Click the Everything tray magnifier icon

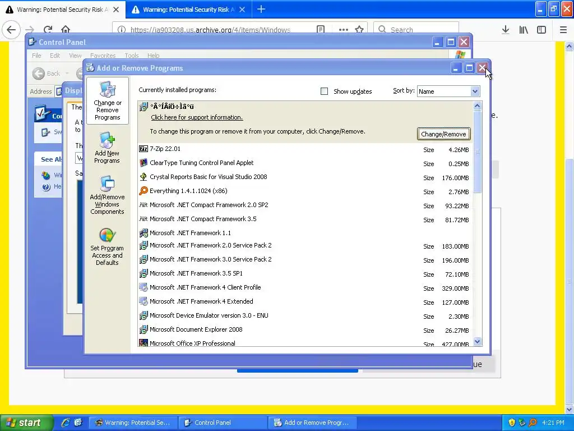533,423
